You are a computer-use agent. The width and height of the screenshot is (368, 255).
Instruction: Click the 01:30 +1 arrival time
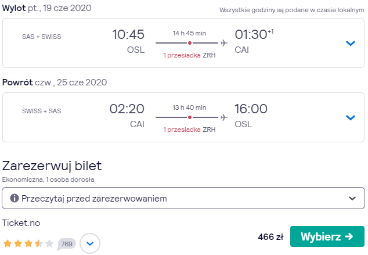pyautogui.click(x=254, y=34)
